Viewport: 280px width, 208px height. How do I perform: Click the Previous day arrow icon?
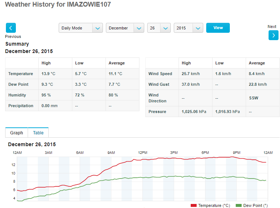click(11, 28)
